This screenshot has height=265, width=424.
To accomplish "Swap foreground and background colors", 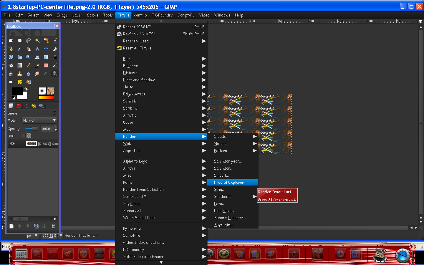I will 26,89.
